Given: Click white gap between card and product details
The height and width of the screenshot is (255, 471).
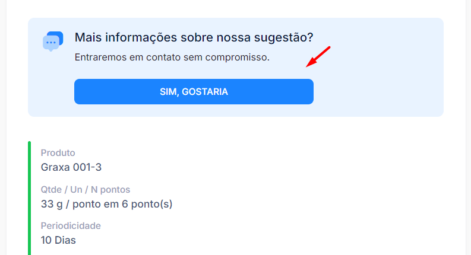Looking at the screenshot, I should click(x=236, y=129).
